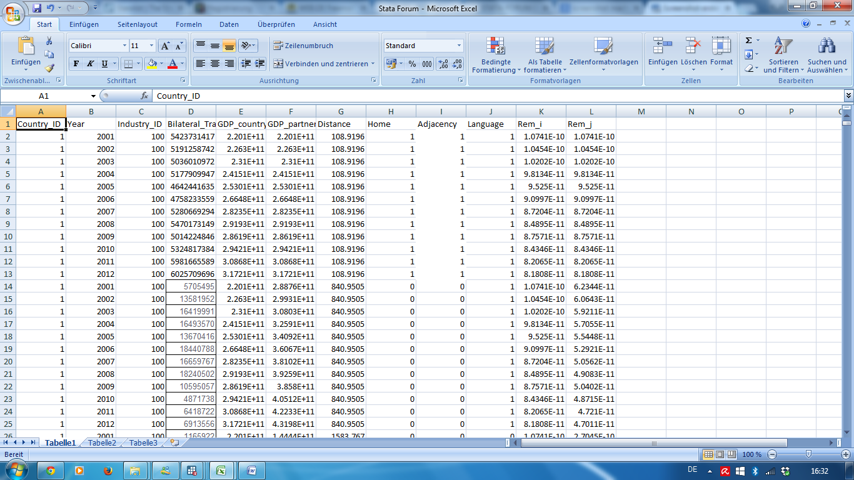Open the underline style dropdown arrow
The image size is (854, 480).
point(114,64)
